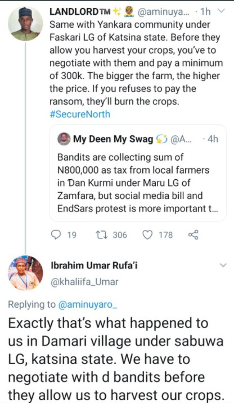The width and height of the screenshot is (234, 403).
Task: Open the quoted My Deen My Swag tweet
Action: (x=138, y=182)
